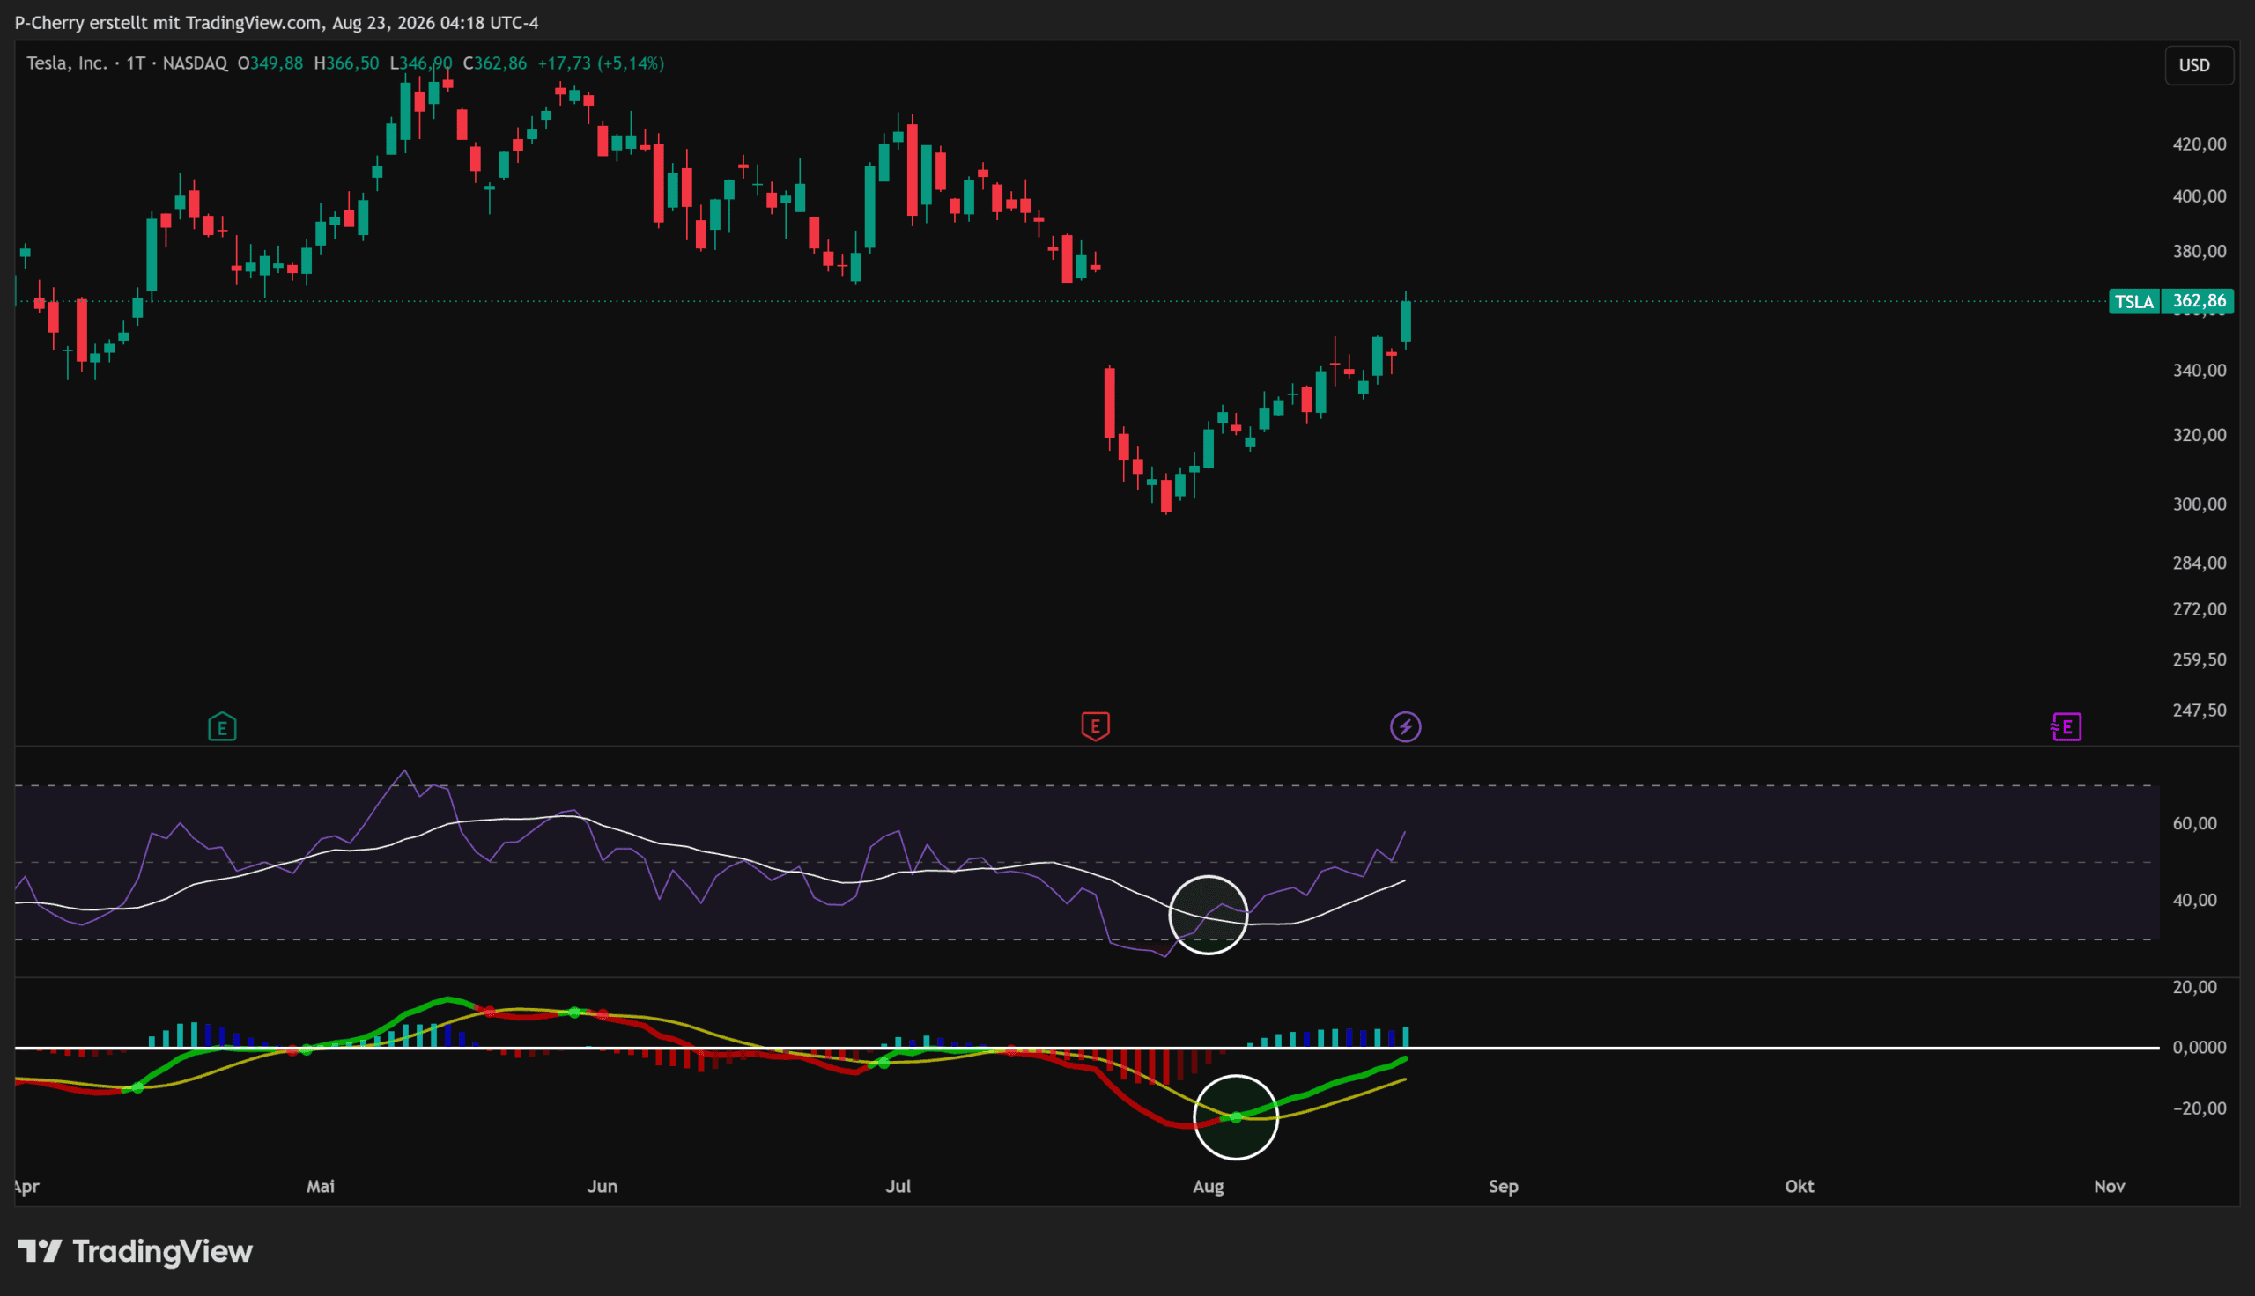Viewport: 2255px width, 1296px height.
Task: Click the Nov label on time axis
Action: click(2110, 1187)
